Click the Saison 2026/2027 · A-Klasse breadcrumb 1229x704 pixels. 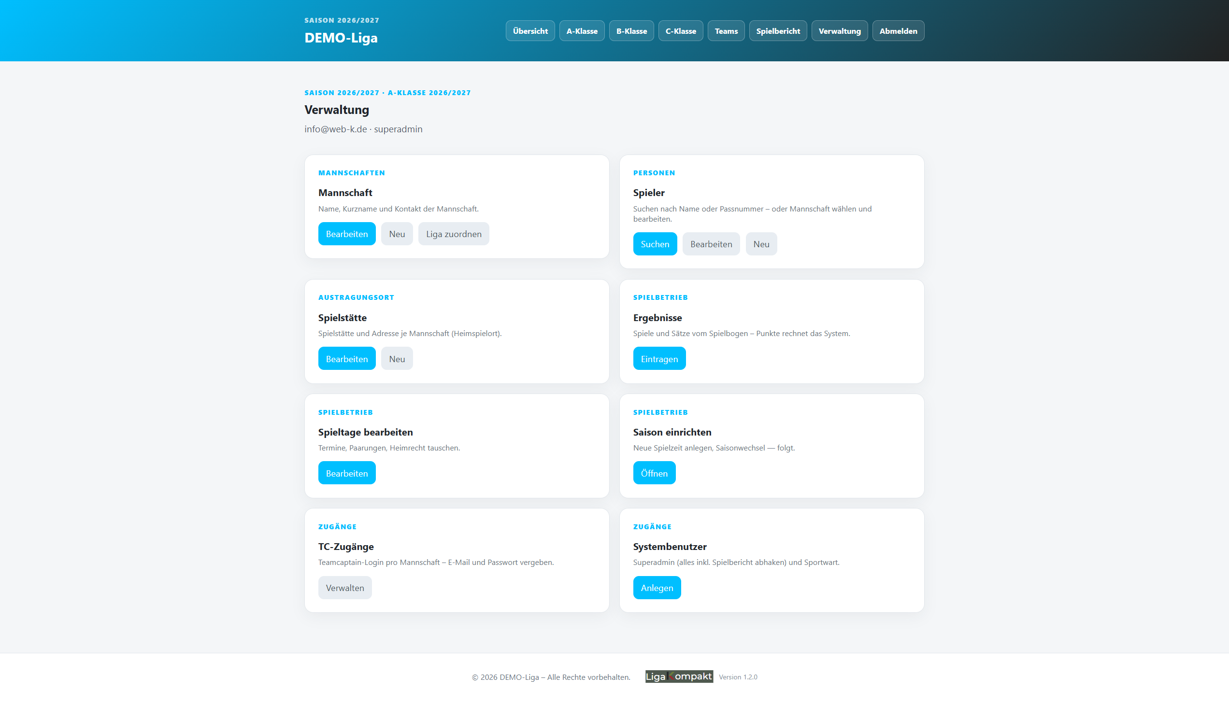387,93
